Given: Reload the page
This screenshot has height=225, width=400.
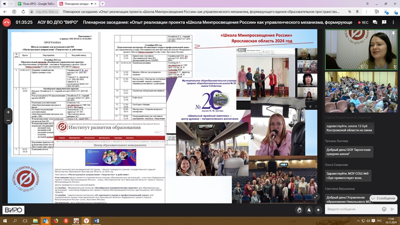Looking at the screenshot, I should 23,12.
